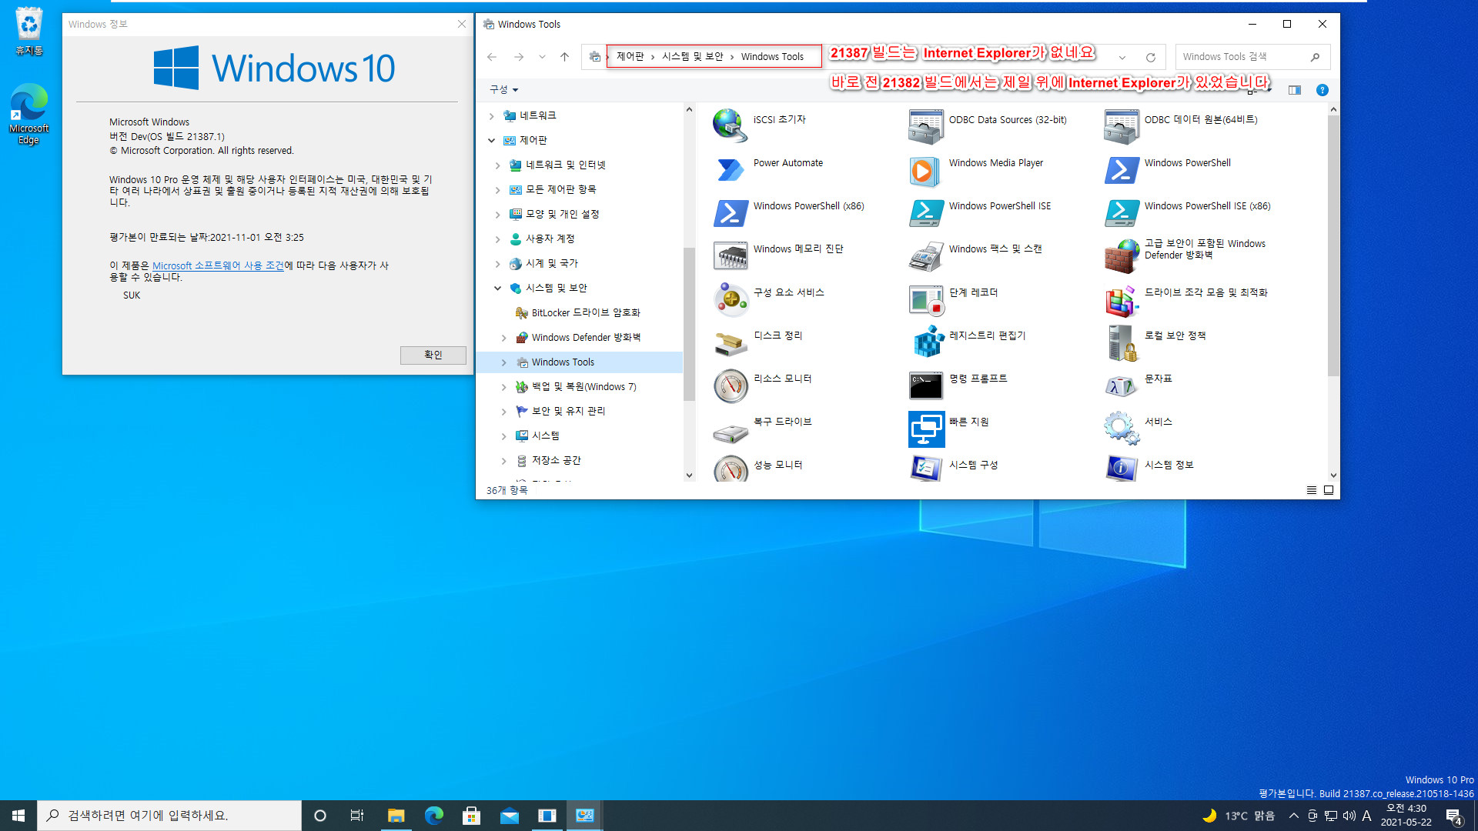The image size is (1478, 831).
Task: Switch to 구성 dropdown menu
Action: [501, 89]
